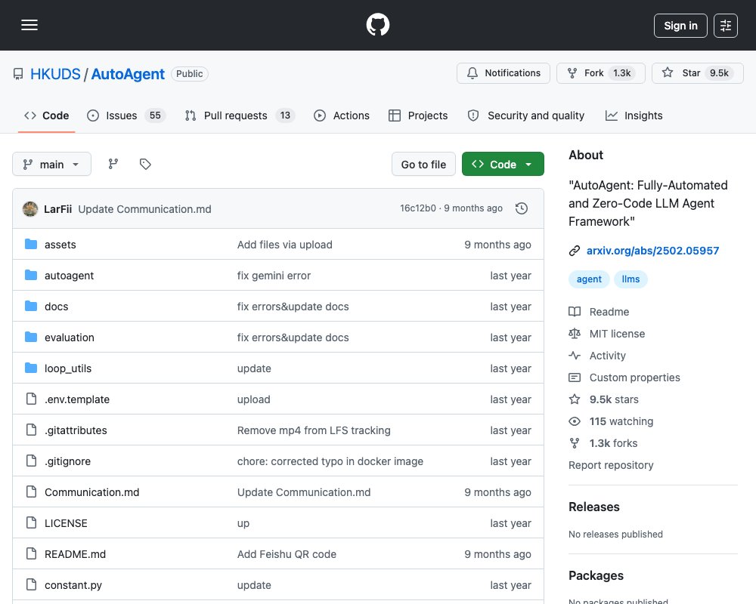This screenshot has width=756, height=604.
Task: Open the latest commit message Update Communication.md
Action: (144, 209)
